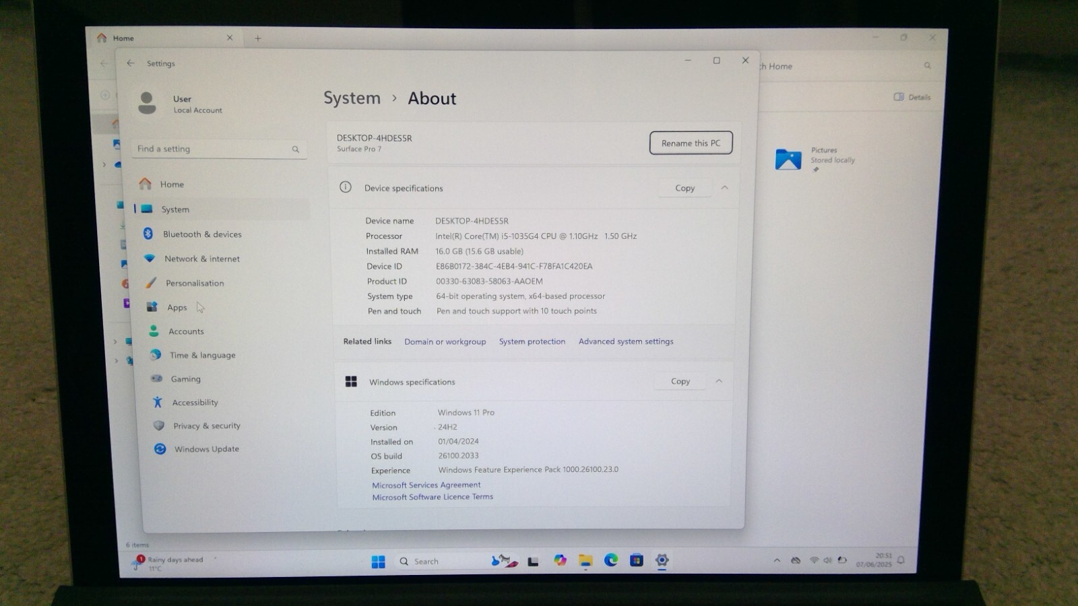The width and height of the screenshot is (1078, 606).
Task: Click the Time & language globe icon
Action: coord(156,355)
